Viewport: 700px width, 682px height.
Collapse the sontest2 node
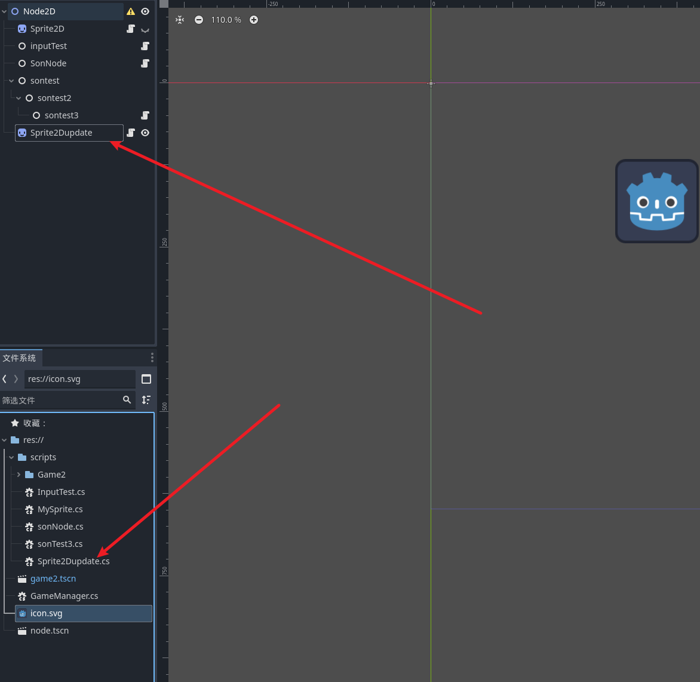tap(19, 98)
